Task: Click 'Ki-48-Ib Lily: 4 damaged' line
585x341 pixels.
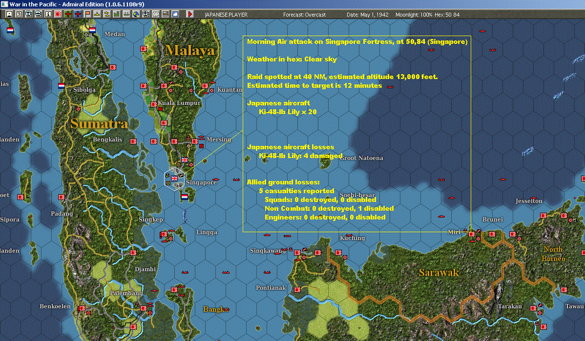Action: click(x=301, y=156)
